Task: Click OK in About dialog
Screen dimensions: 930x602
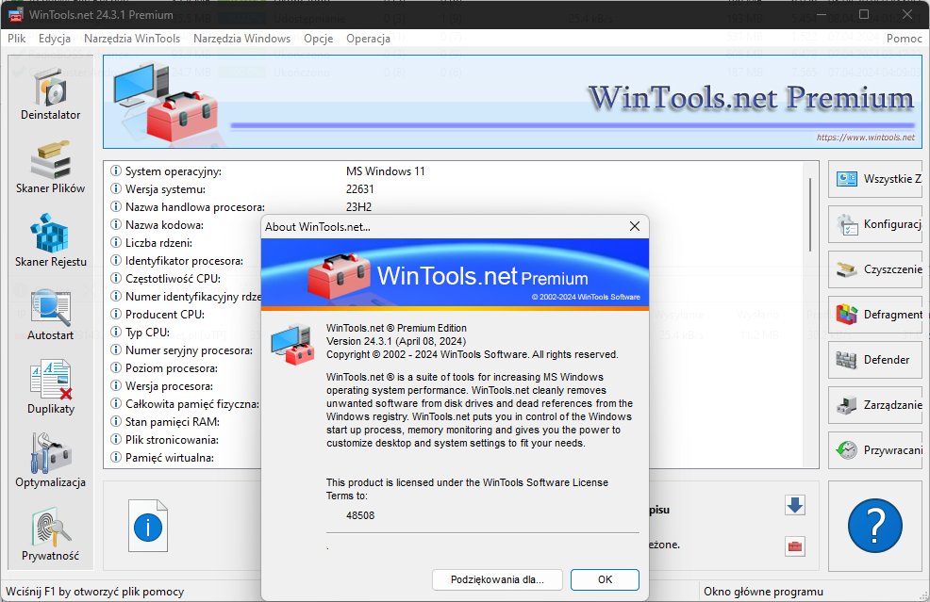Action: 605,579
